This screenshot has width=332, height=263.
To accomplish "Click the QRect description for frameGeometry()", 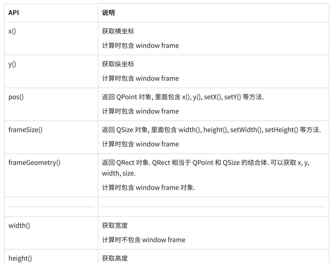I will pyautogui.click(x=205, y=168).
